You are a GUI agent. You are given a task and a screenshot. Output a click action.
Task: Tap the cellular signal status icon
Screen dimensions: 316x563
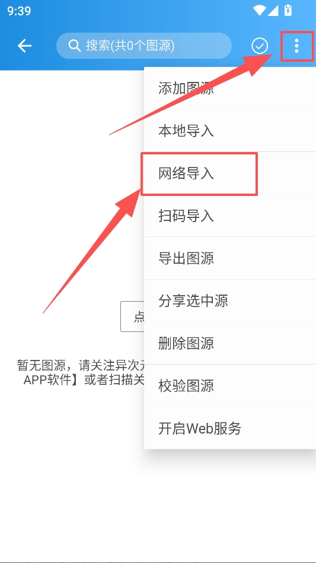273,11
